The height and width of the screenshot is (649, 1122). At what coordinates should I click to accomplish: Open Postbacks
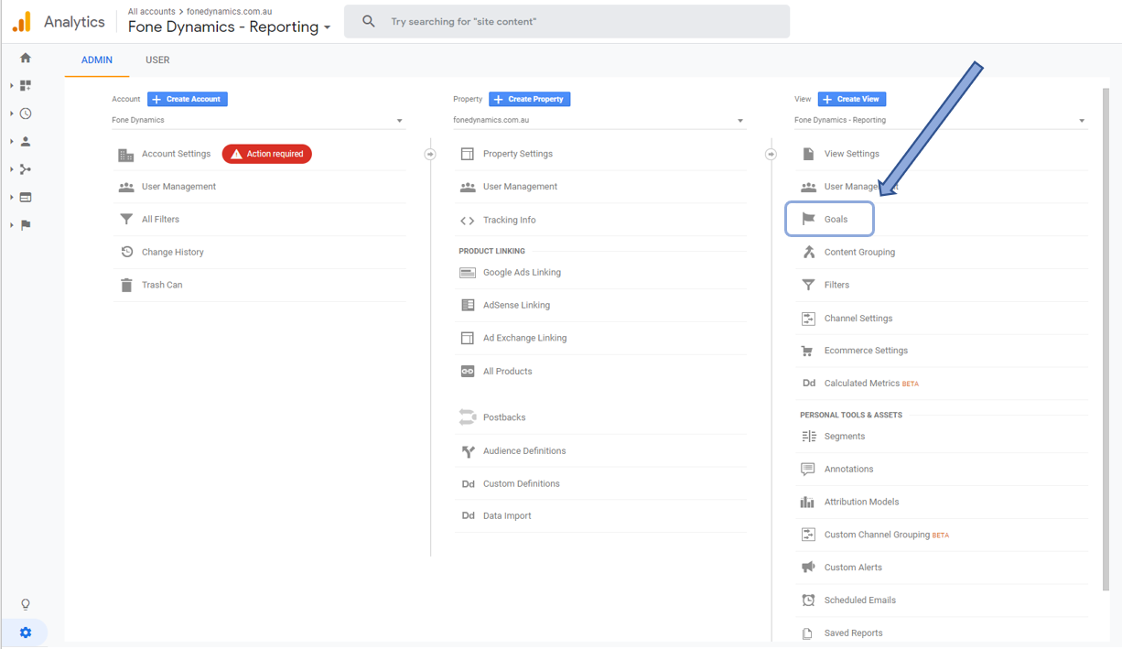pos(504,417)
